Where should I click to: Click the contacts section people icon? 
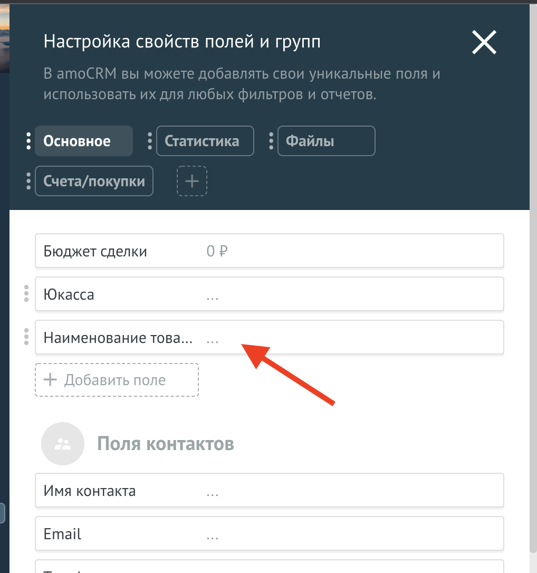pos(63,444)
